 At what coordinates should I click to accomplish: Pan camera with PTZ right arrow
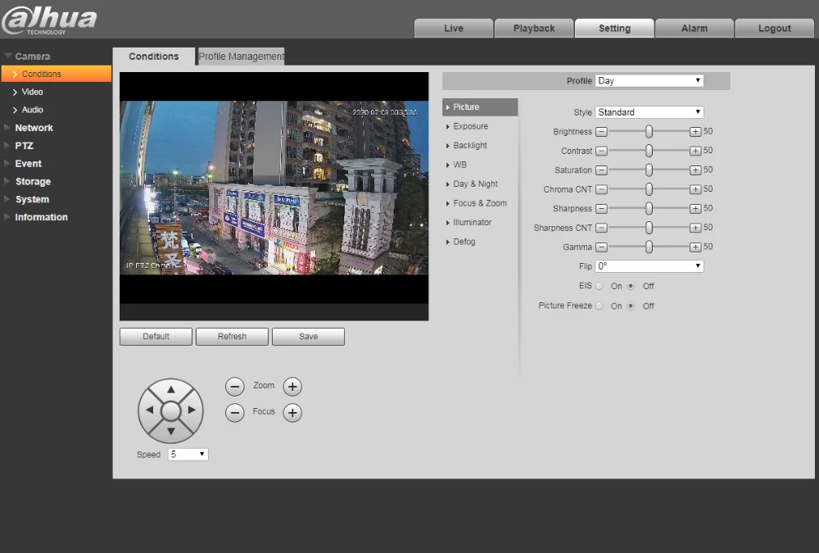(192, 410)
